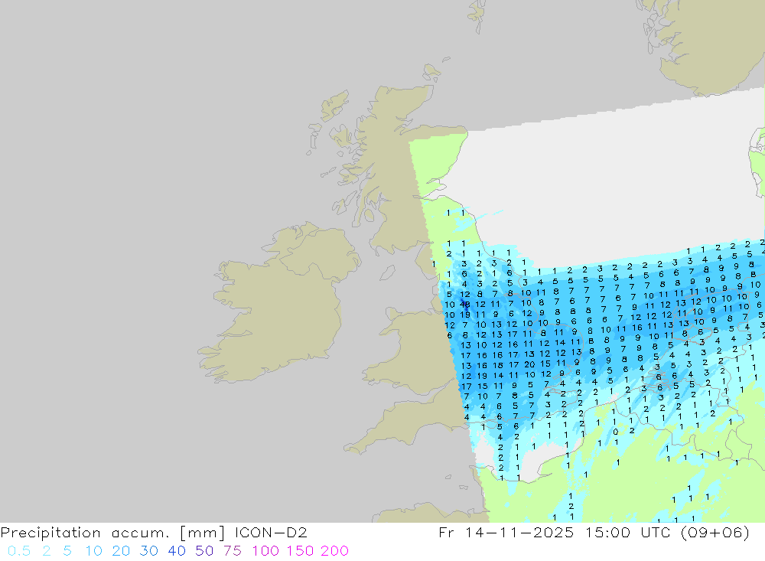Select the 40 legend value
This screenshot has height=561, width=765.
pyautogui.click(x=177, y=551)
